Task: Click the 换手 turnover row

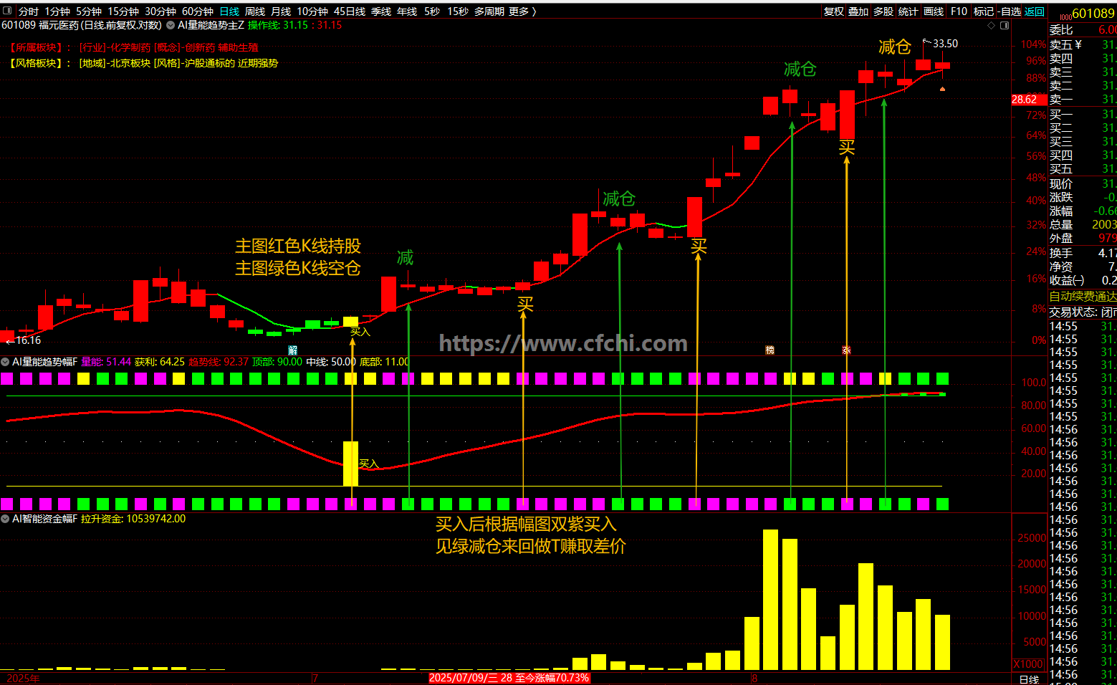Action: pos(1083,253)
